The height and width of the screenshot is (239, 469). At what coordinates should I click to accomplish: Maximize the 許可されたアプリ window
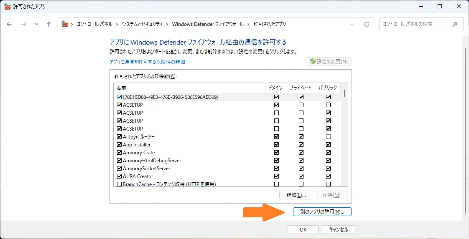(440, 6)
